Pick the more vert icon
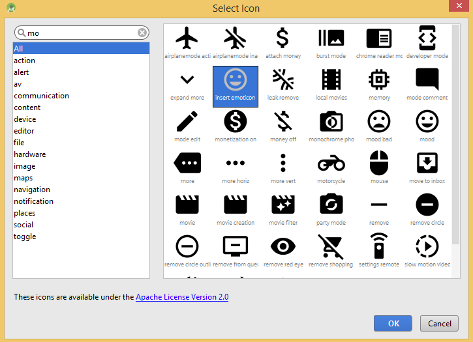The height and width of the screenshot is (342, 473). [283, 163]
